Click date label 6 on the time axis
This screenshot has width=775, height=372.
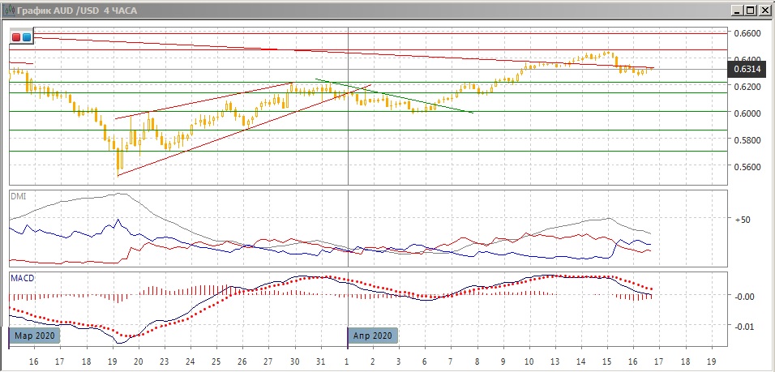pos(425,360)
